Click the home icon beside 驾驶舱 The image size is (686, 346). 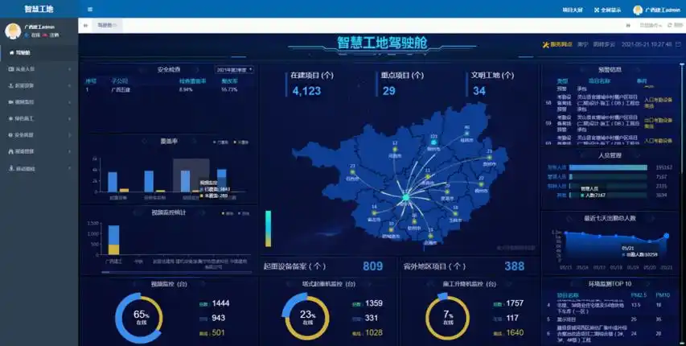click(x=12, y=52)
